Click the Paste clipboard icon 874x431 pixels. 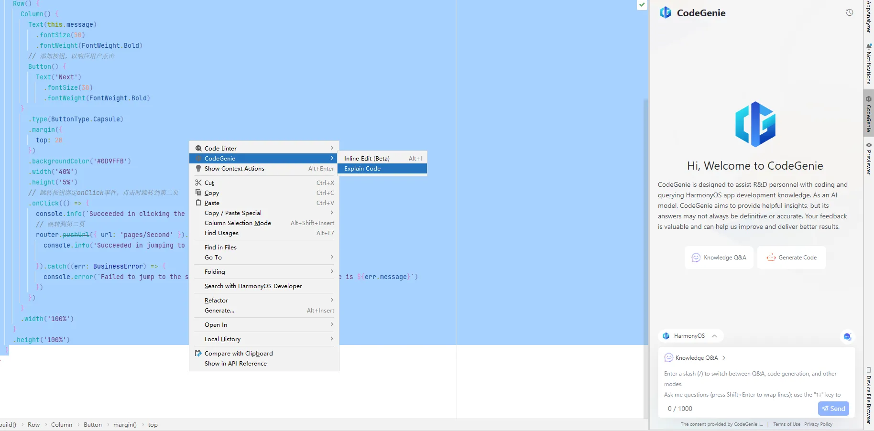coord(198,203)
